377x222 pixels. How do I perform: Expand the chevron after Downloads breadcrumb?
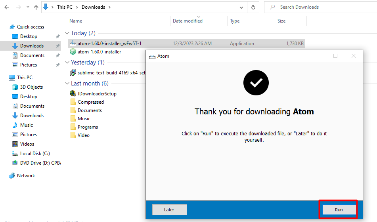[x=109, y=7]
